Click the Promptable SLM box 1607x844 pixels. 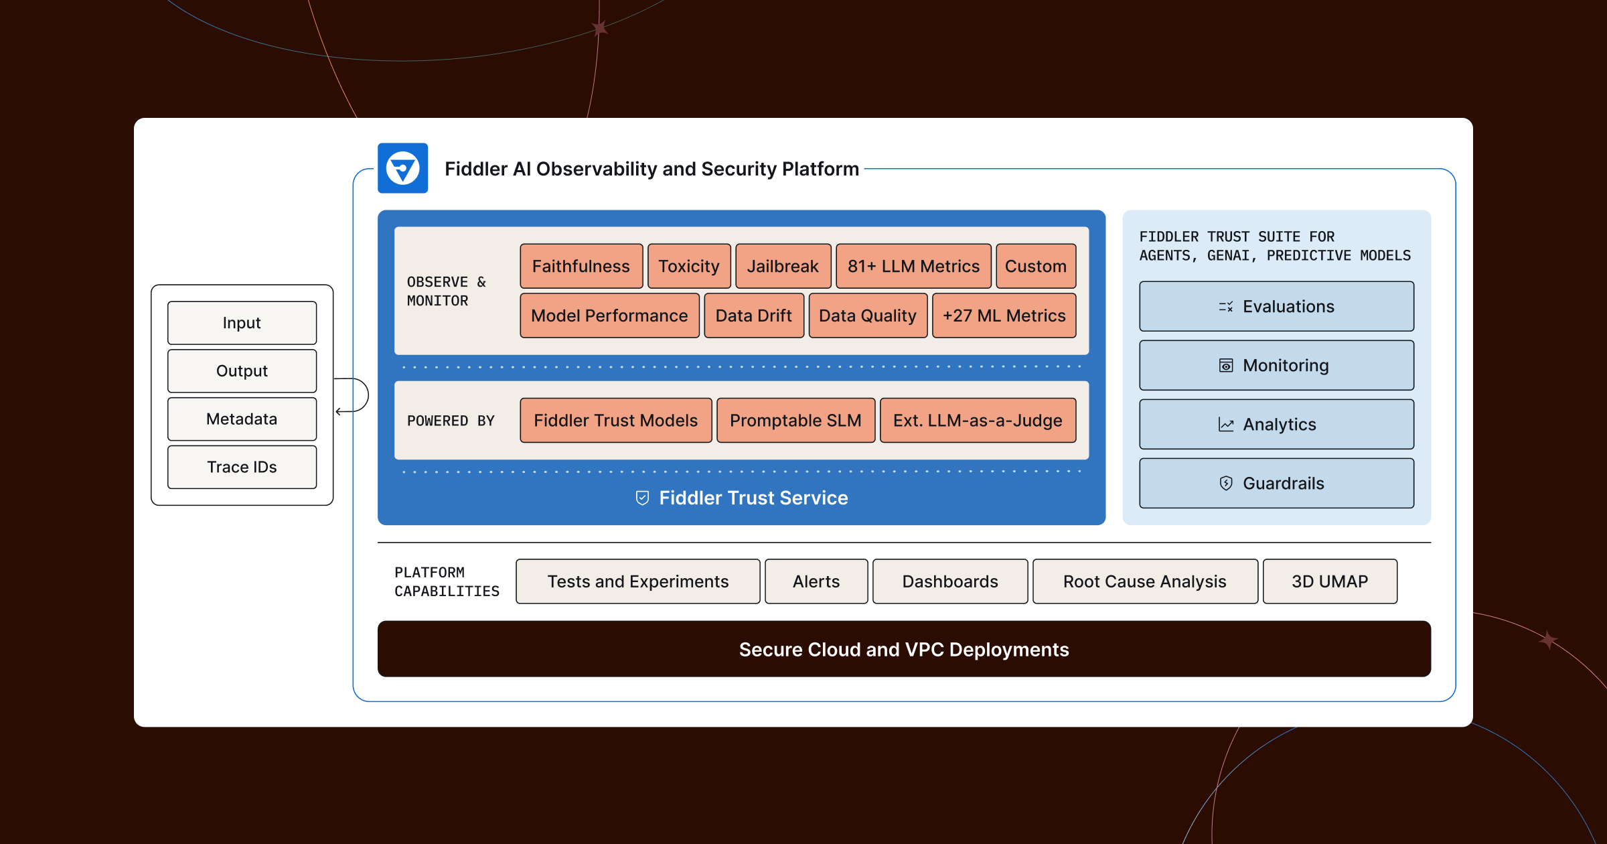[795, 420]
